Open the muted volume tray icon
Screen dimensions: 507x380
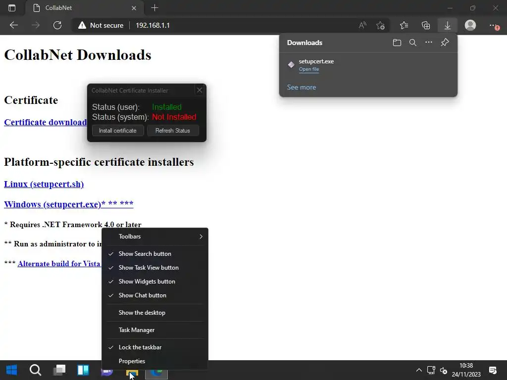(444, 370)
